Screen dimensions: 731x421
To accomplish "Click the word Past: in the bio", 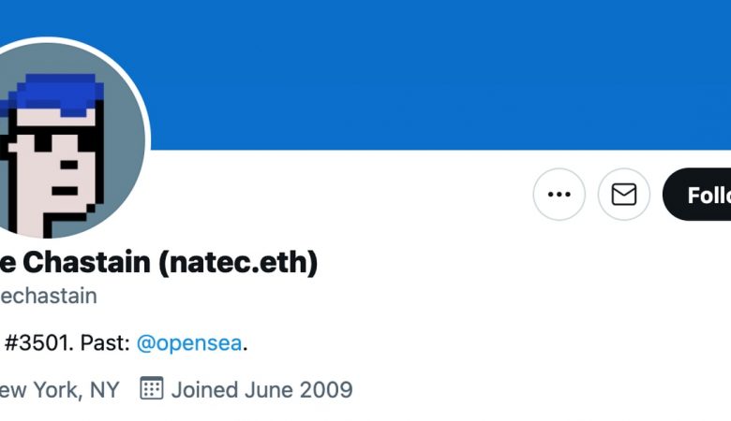I will pos(105,343).
